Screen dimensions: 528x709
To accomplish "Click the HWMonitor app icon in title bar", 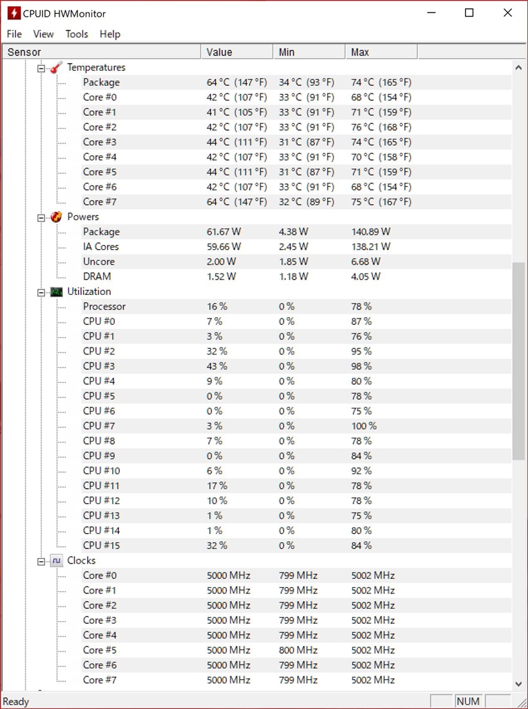I will click(14, 13).
